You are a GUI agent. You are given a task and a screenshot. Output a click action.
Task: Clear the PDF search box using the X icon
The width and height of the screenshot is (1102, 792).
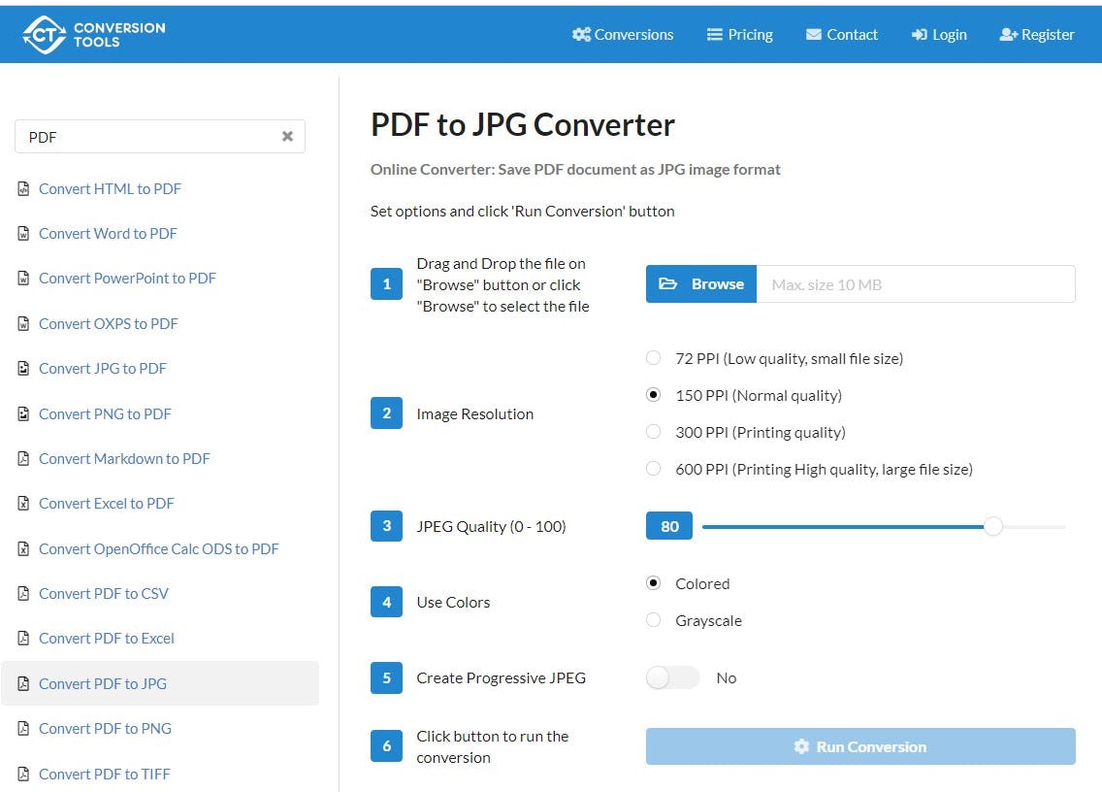tap(287, 137)
